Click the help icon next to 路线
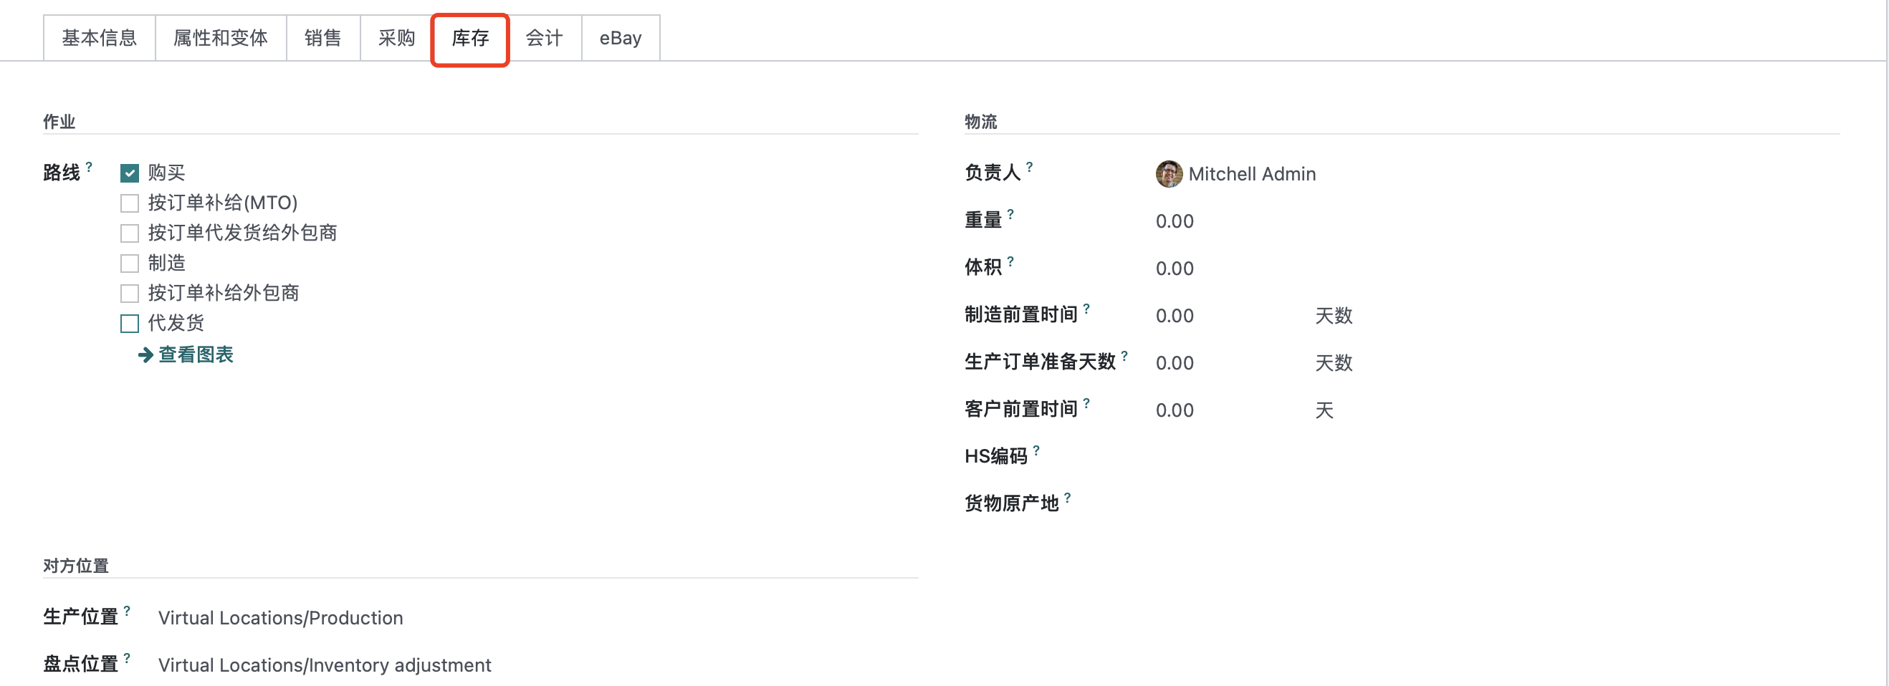Image resolution: width=1889 pixels, height=686 pixels. click(89, 166)
